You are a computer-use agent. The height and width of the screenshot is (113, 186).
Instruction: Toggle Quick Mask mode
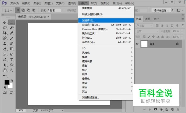[5, 92]
